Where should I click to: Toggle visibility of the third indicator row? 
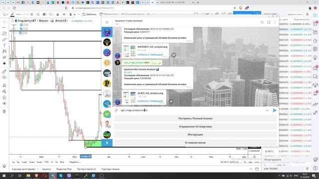click(20, 33)
